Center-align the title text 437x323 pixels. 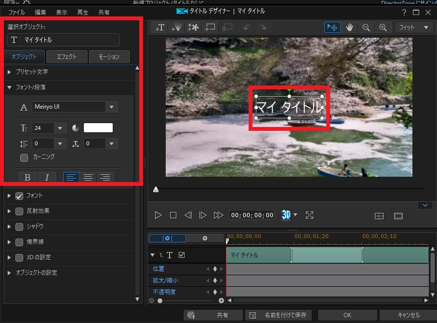[88, 177]
